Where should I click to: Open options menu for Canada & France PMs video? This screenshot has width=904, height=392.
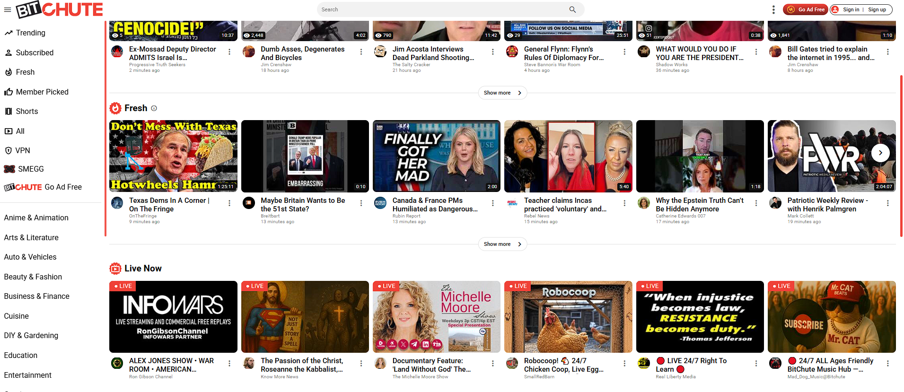point(492,203)
